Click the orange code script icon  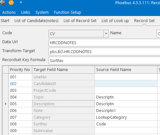click(11, 2)
